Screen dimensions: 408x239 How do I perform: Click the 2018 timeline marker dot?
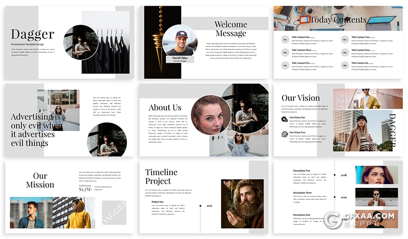pyautogui.click(x=335, y=175)
